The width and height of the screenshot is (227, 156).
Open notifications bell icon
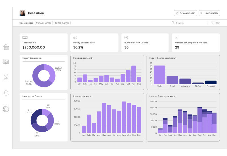pos(6,93)
